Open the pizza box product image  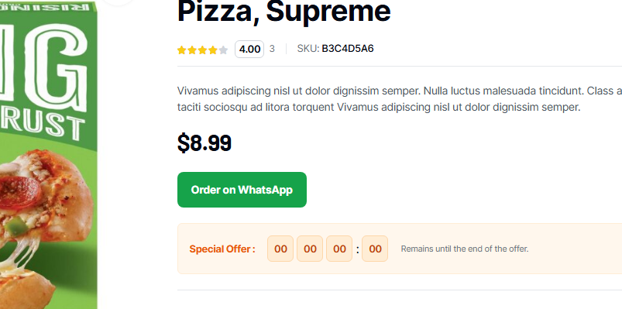click(x=48, y=156)
